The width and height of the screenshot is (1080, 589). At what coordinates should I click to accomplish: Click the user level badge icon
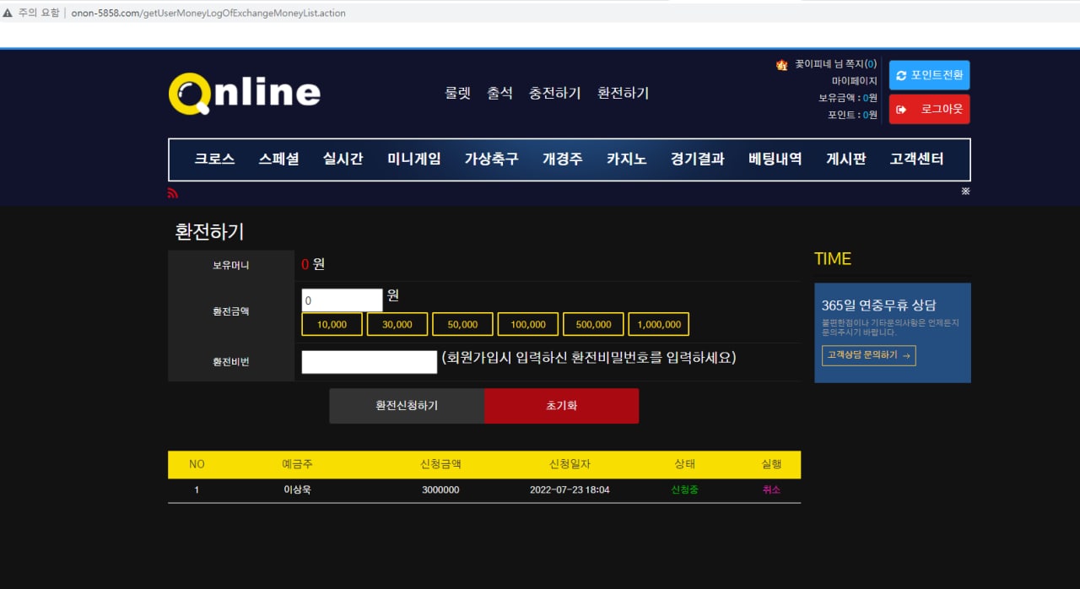781,65
